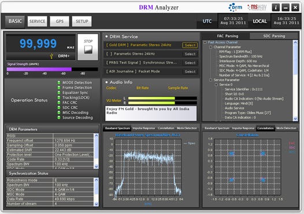Click the Estimated SNR value 22.443 dB
This screenshot has width=304, height=214.
73,150
